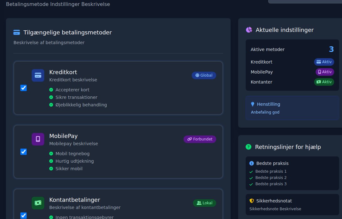The width and height of the screenshot is (342, 219).
Task: Click the active methods count 3
Action: tap(331, 49)
